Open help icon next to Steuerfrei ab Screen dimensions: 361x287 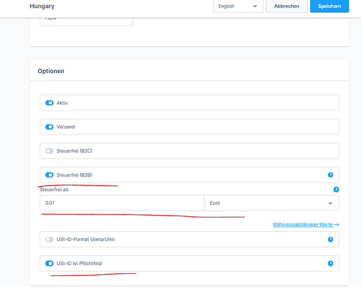pos(336,190)
